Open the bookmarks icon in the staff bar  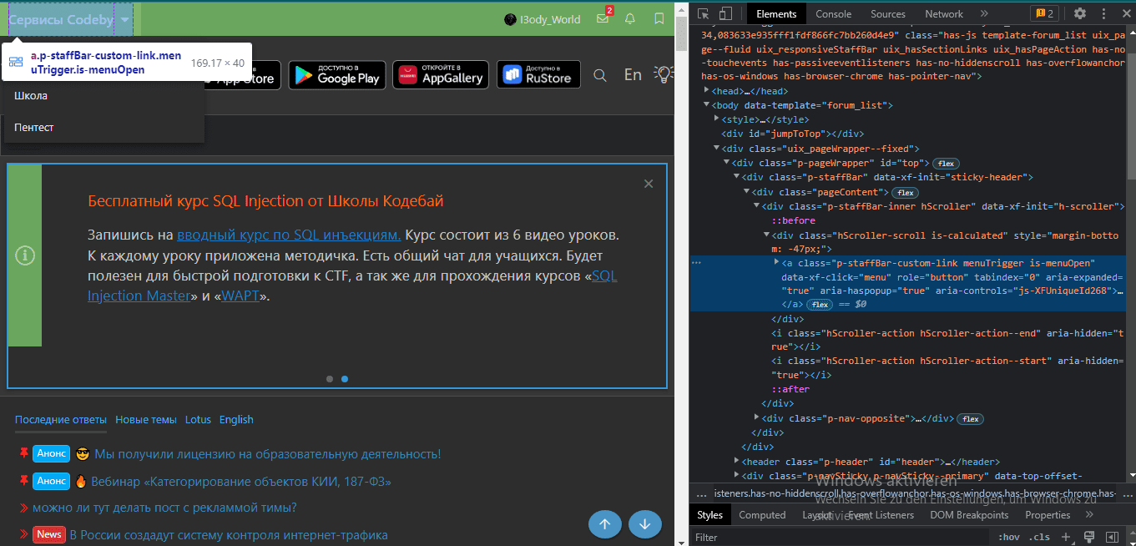click(659, 19)
